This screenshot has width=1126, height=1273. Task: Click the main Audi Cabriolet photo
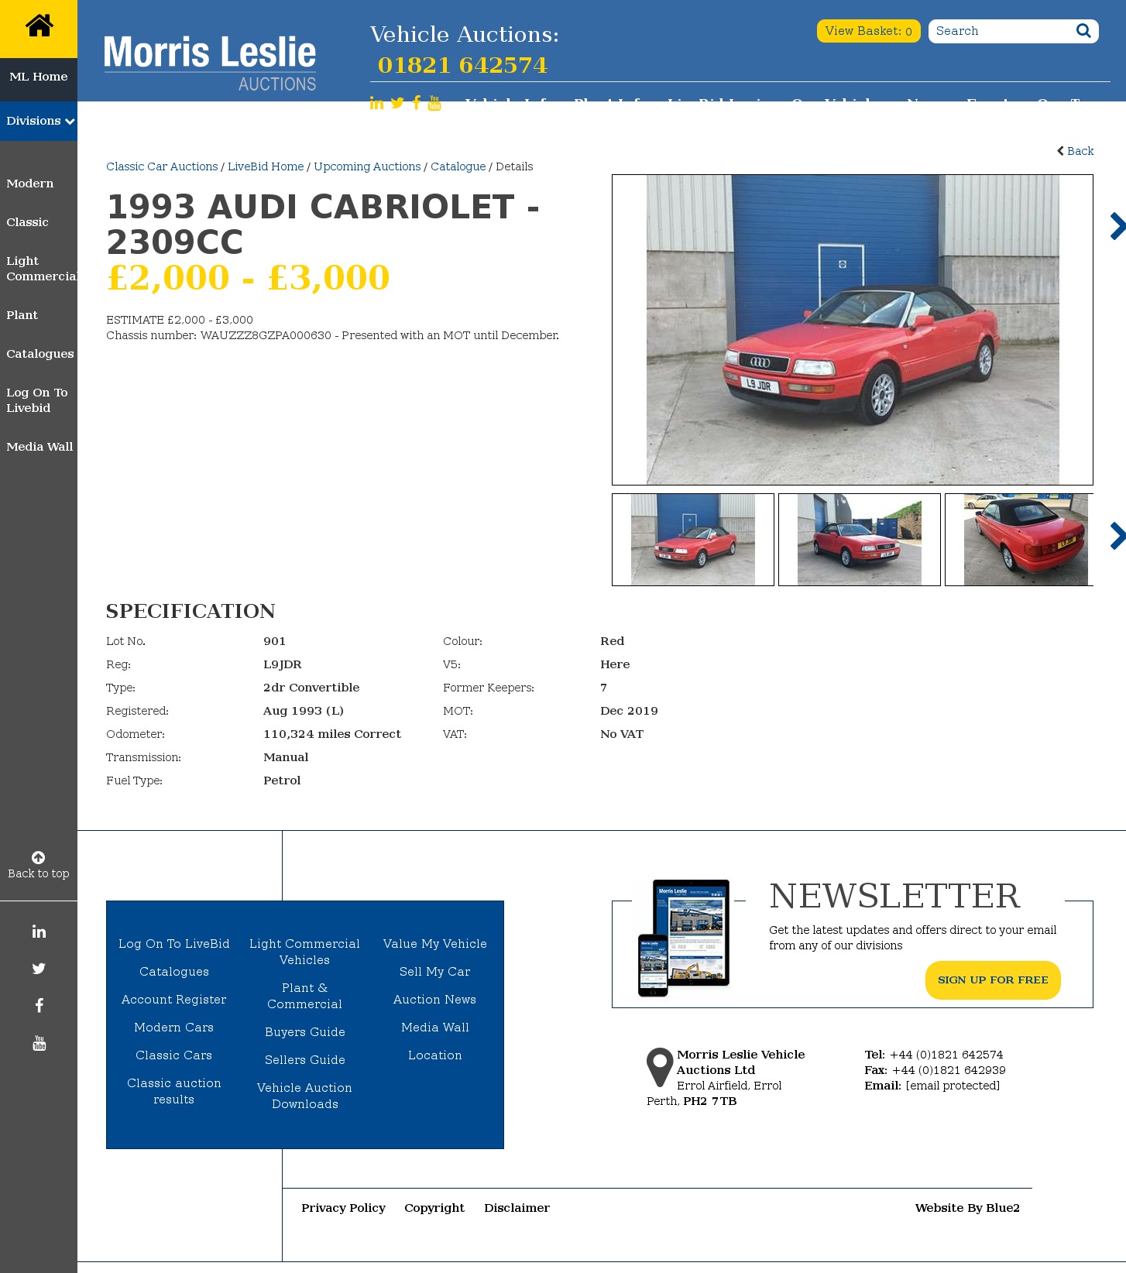853,330
